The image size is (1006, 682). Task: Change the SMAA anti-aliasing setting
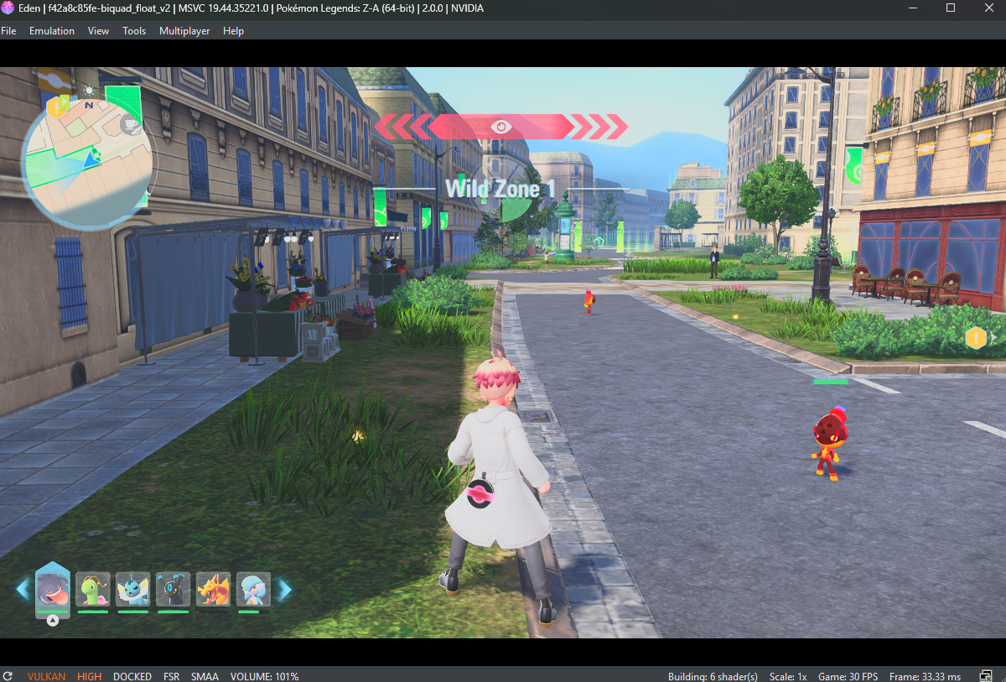pos(205,676)
